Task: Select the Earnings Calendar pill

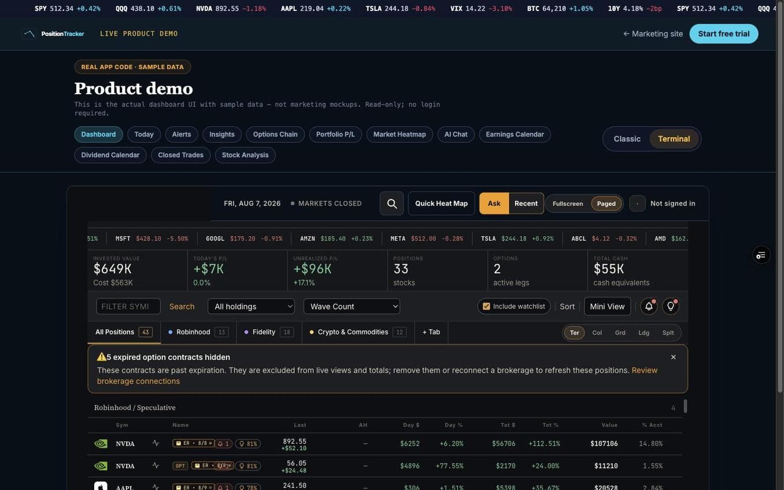Action: (515, 134)
